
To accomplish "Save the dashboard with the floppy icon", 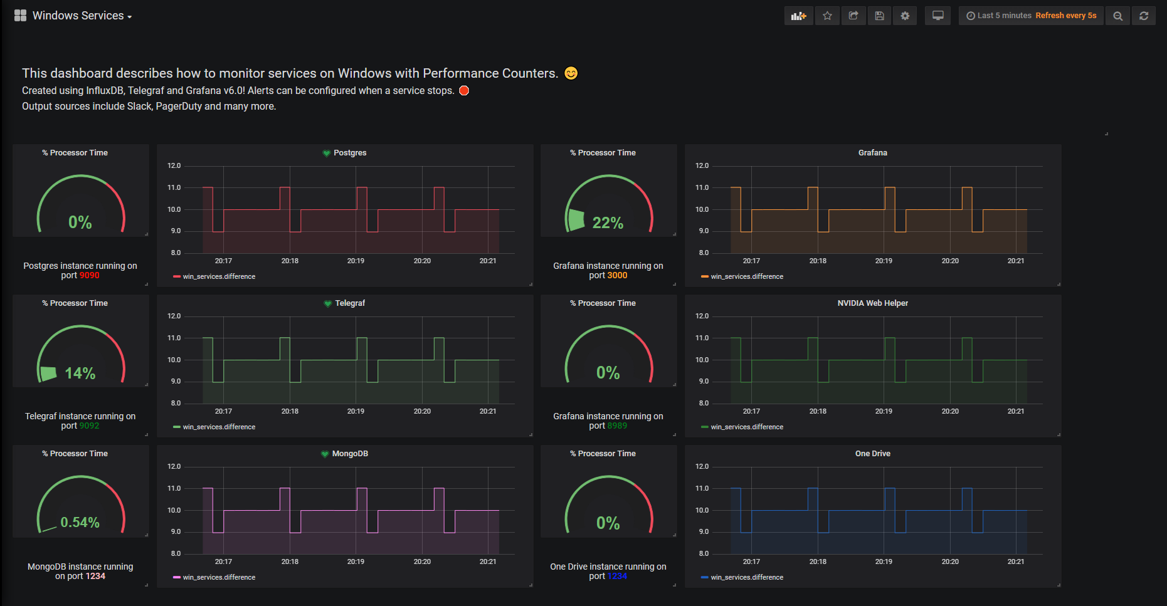I will [x=879, y=16].
